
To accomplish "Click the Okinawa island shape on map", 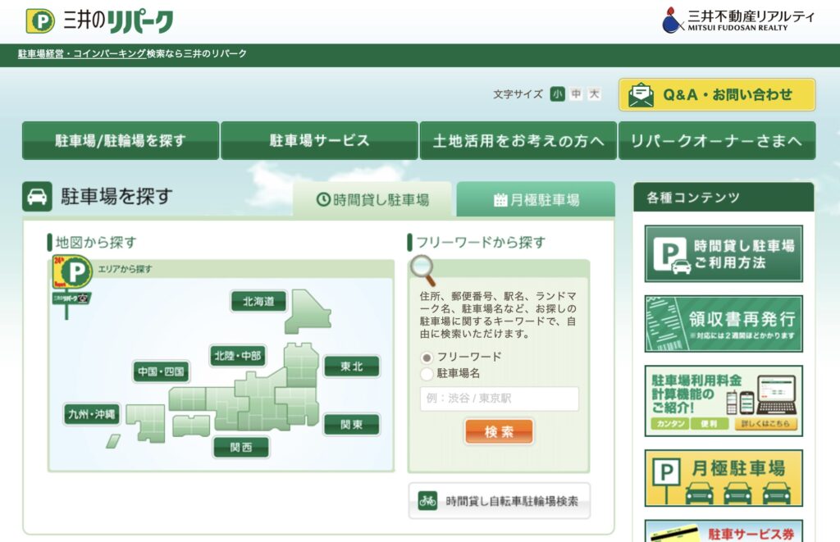I will pyautogui.click(x=113, y=441).
